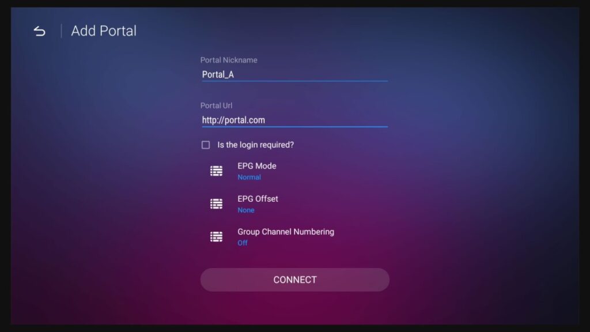Click the list icon beside Group Channel Numbering
The width and height of the screenshot is (590, 332).
217,237
